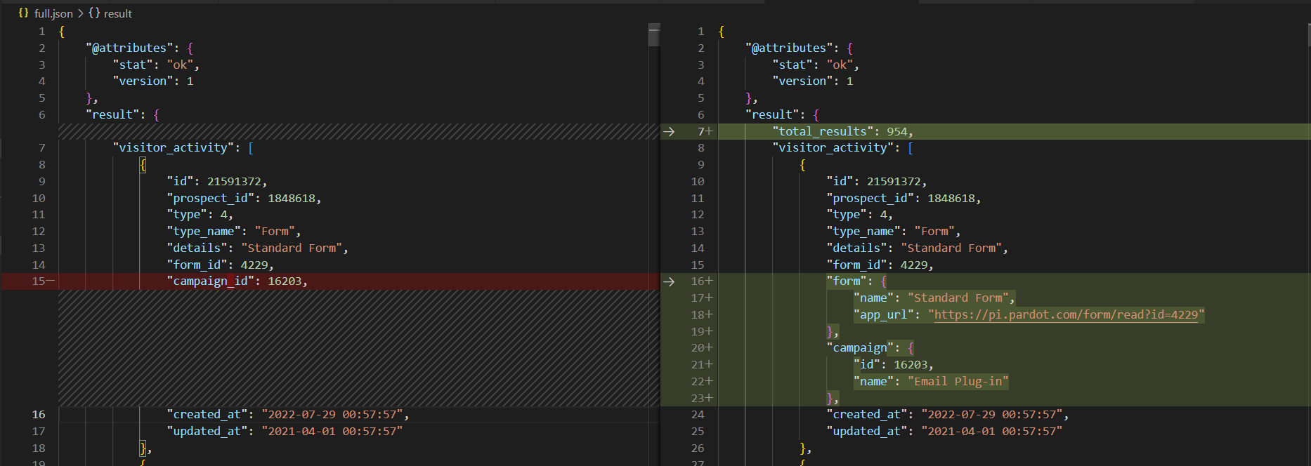Screen dimensions: 1311x466
Task: Open the full.json breadcrumb dropdown
Action: coord(53,13)
